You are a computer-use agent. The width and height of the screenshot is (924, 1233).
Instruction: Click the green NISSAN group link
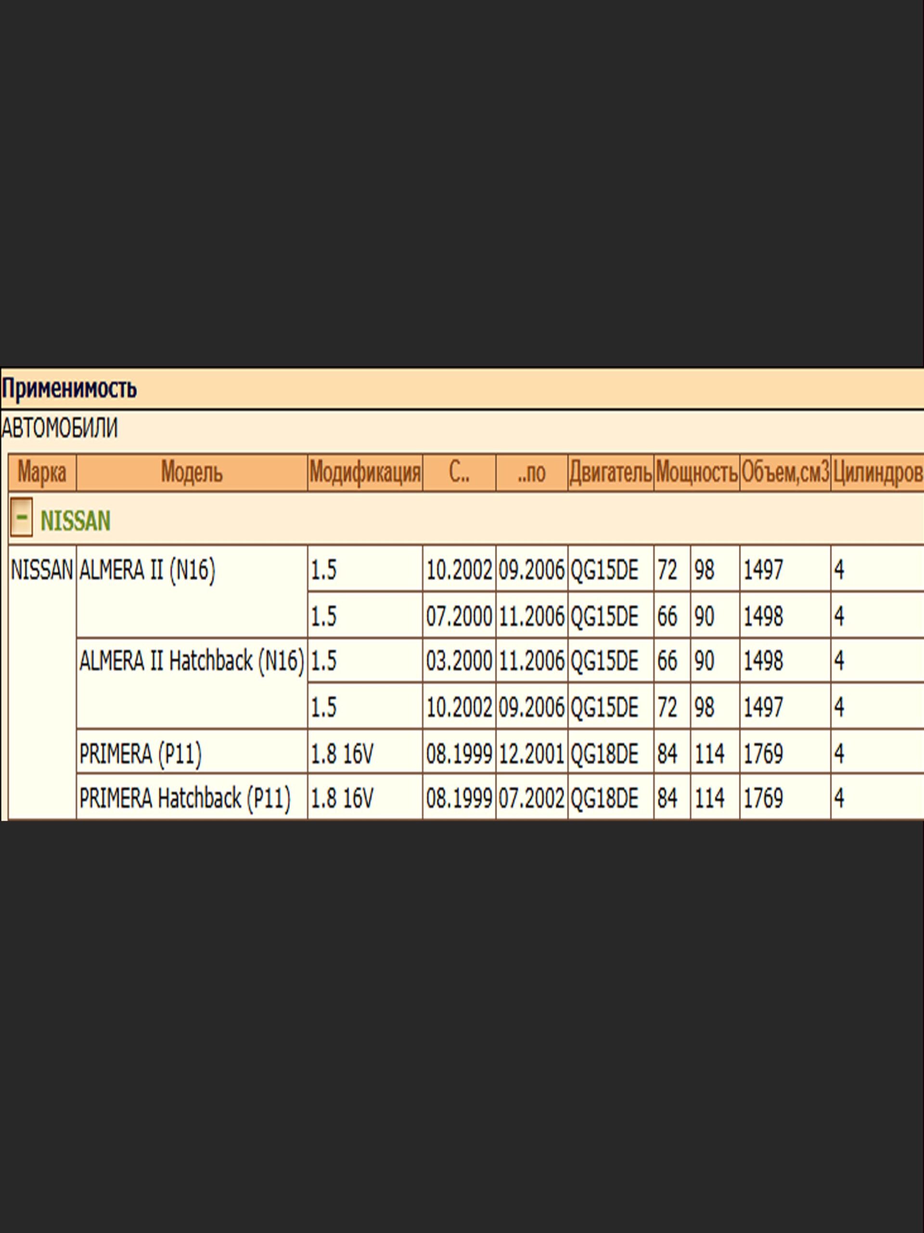75,521
